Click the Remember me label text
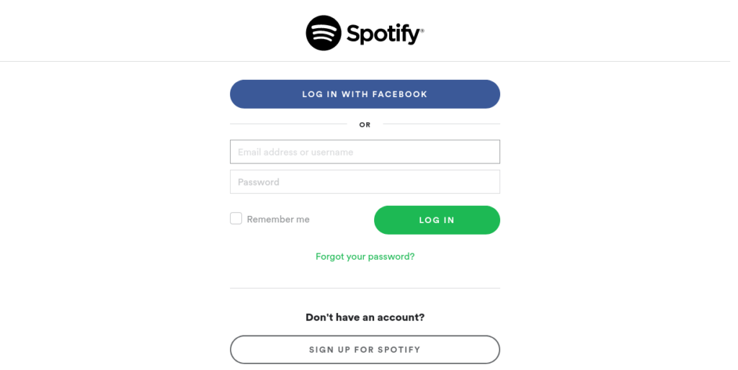This screenshot has height=370, width=738. 278,219
